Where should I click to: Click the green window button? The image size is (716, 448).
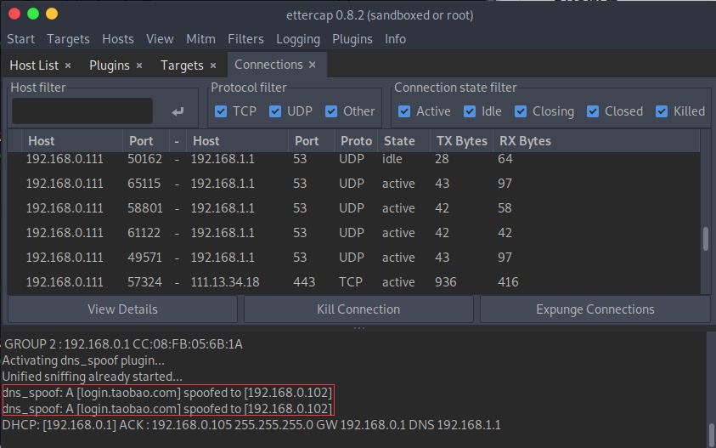click(x=33, y=14)
